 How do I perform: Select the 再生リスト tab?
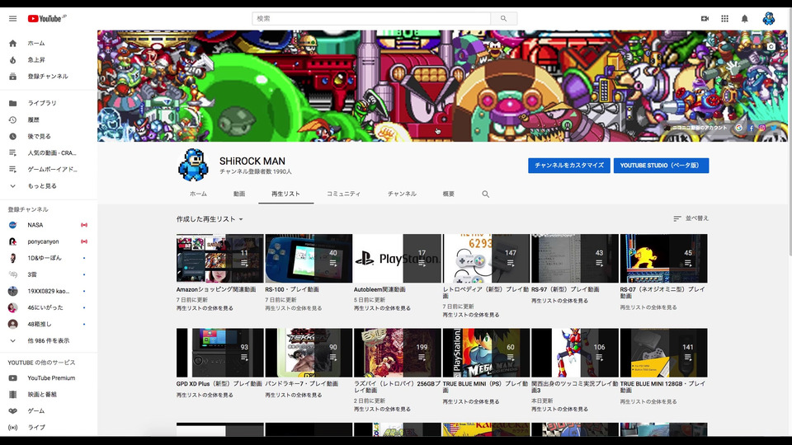[286, 194]
